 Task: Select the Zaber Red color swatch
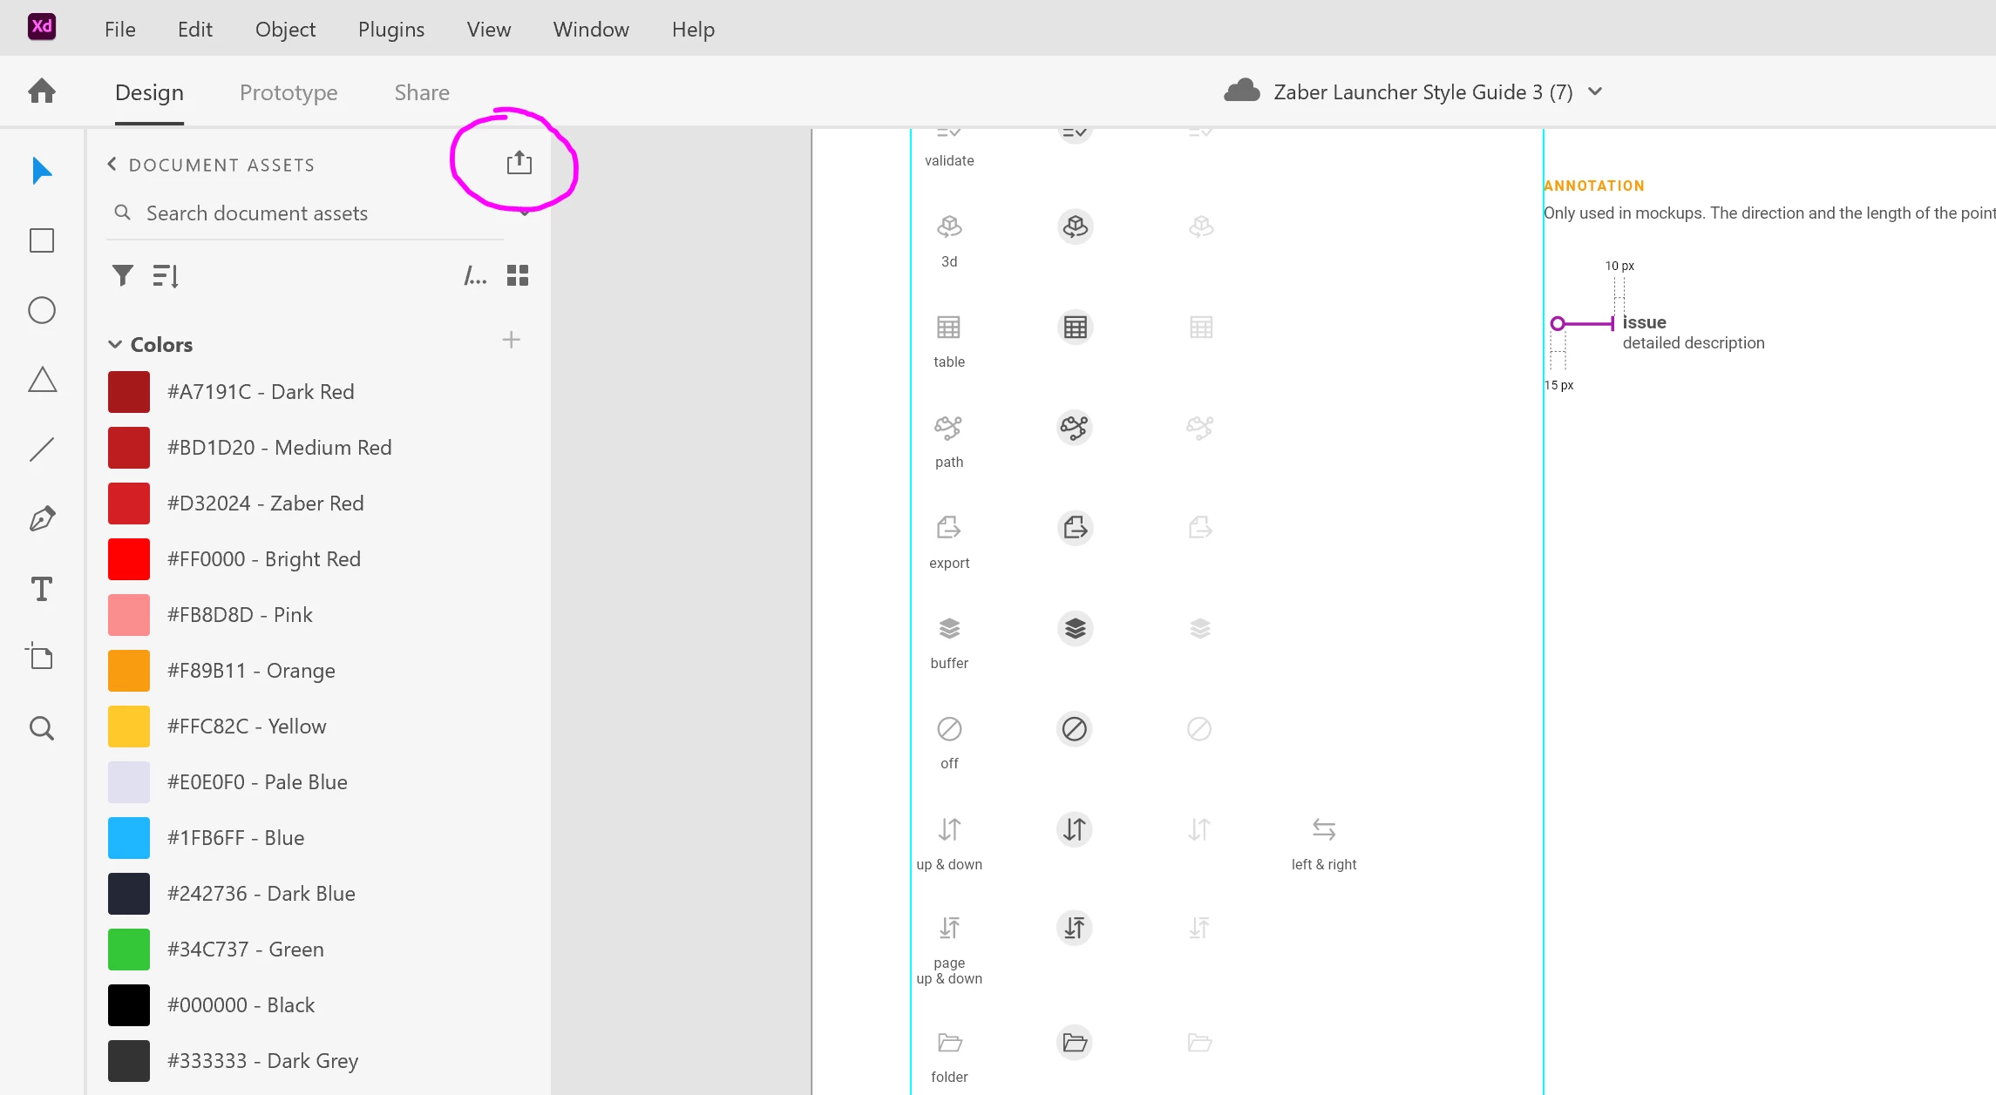tap(129, 504)
